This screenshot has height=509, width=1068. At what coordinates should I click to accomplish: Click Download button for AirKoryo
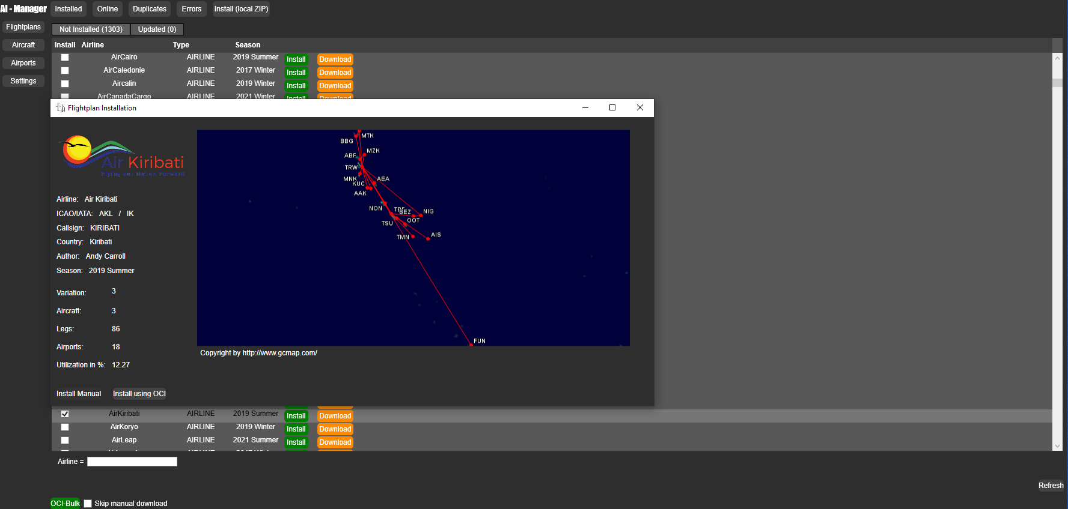pos(335,429)
